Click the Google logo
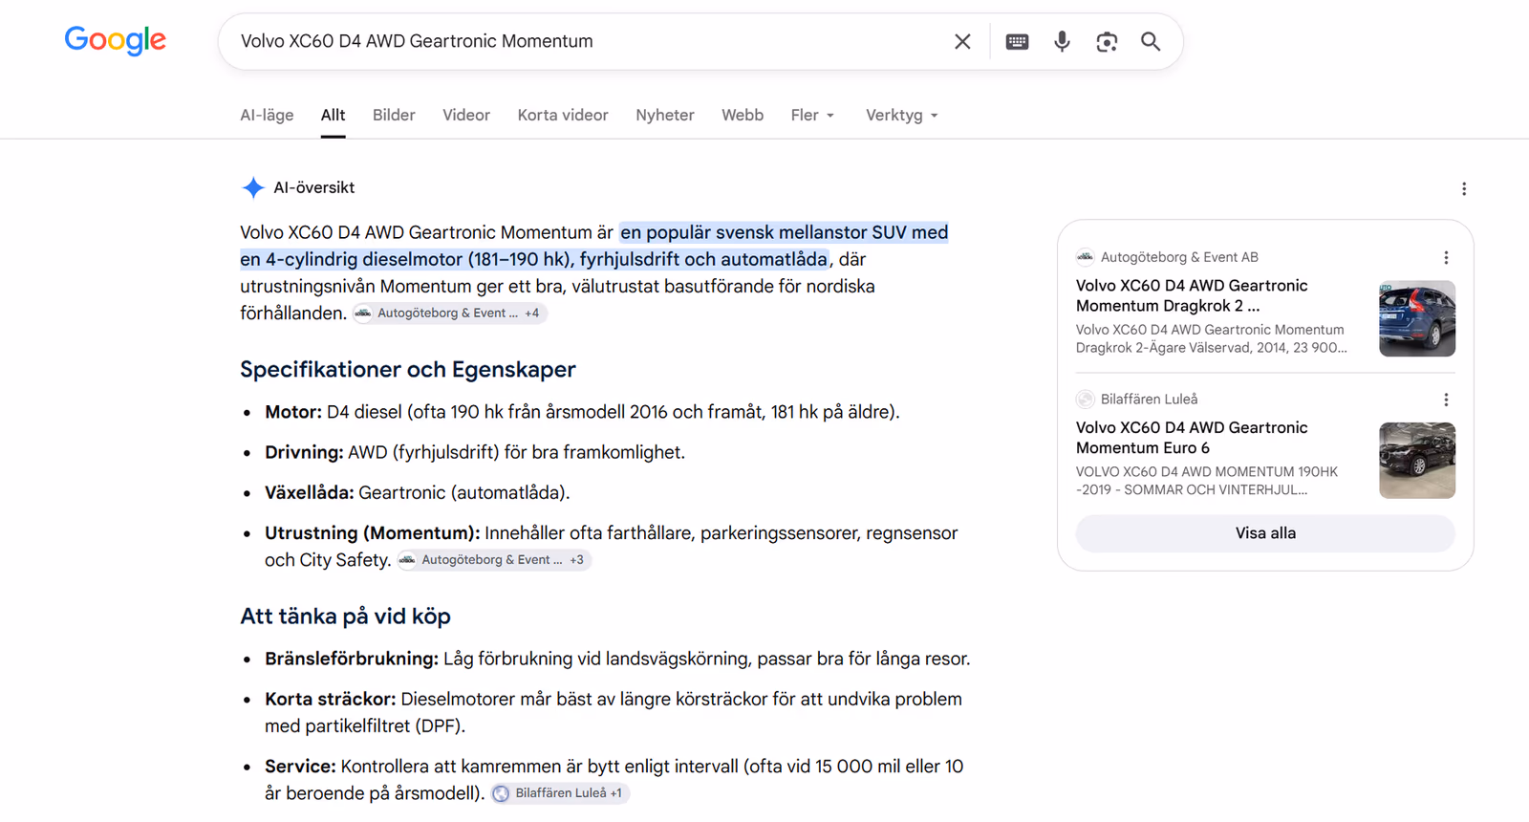Image resolution: width=1529 pixels, height=822 pixels. 115,40
